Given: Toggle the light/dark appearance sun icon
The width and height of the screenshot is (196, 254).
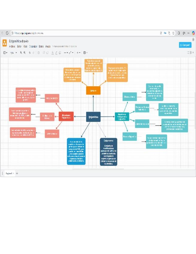Looking at the screenshot, I should pyautogui.click(x=193, y=40).
